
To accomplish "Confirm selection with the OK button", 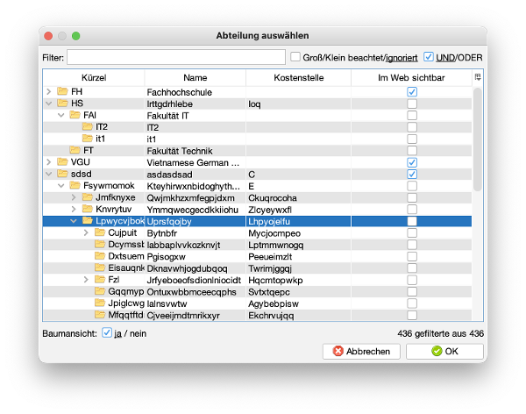I will point(444,352).
